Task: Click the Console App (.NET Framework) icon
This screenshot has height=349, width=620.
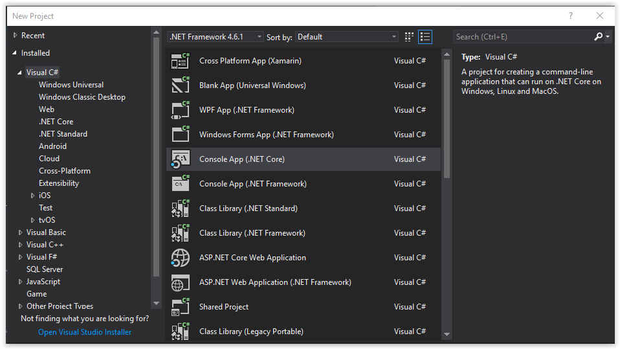Action: pos(181,184)
